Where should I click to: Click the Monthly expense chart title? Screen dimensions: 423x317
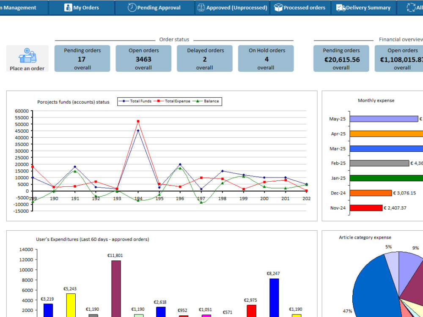pos(376,101)
